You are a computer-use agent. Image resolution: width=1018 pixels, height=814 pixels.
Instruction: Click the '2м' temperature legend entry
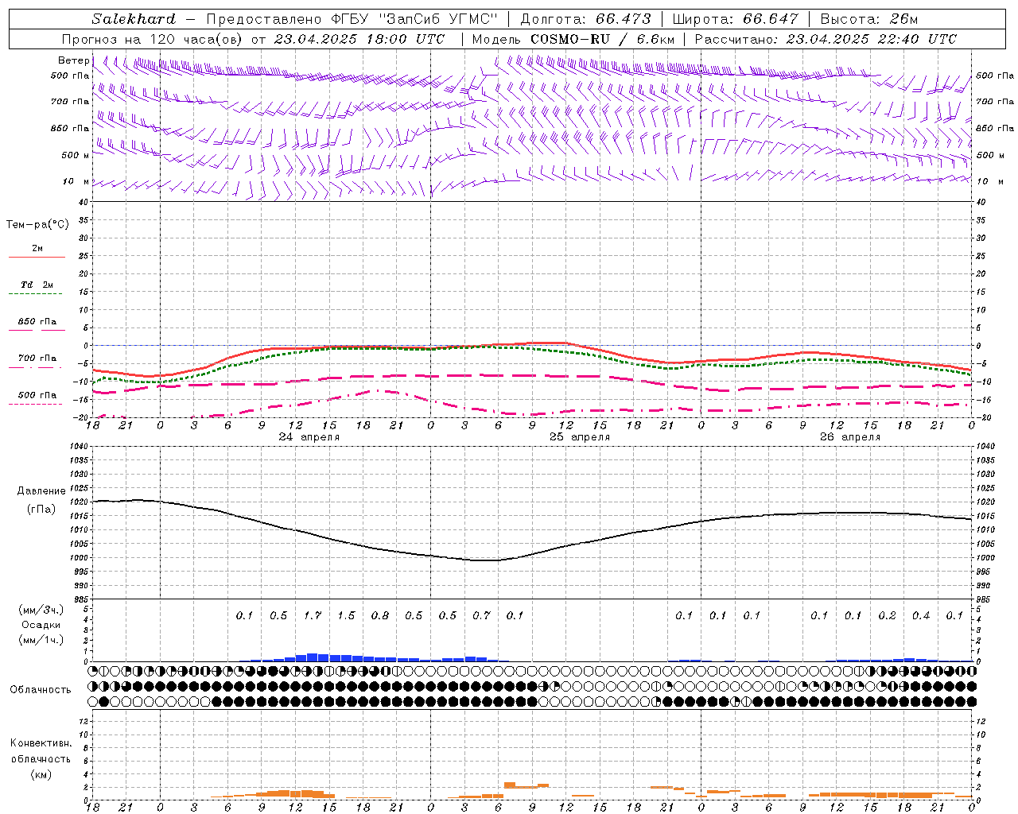click(x=37, y=249)
